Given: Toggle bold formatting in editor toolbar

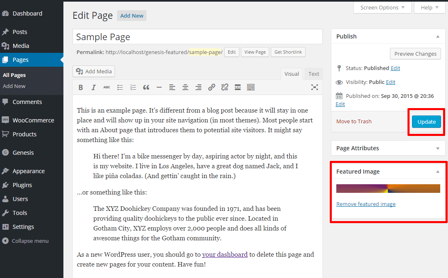Looking at the screenshot, I should coord(81,88).
